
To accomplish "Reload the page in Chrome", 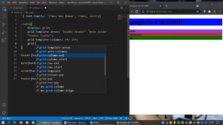I will tap(137, 11).
